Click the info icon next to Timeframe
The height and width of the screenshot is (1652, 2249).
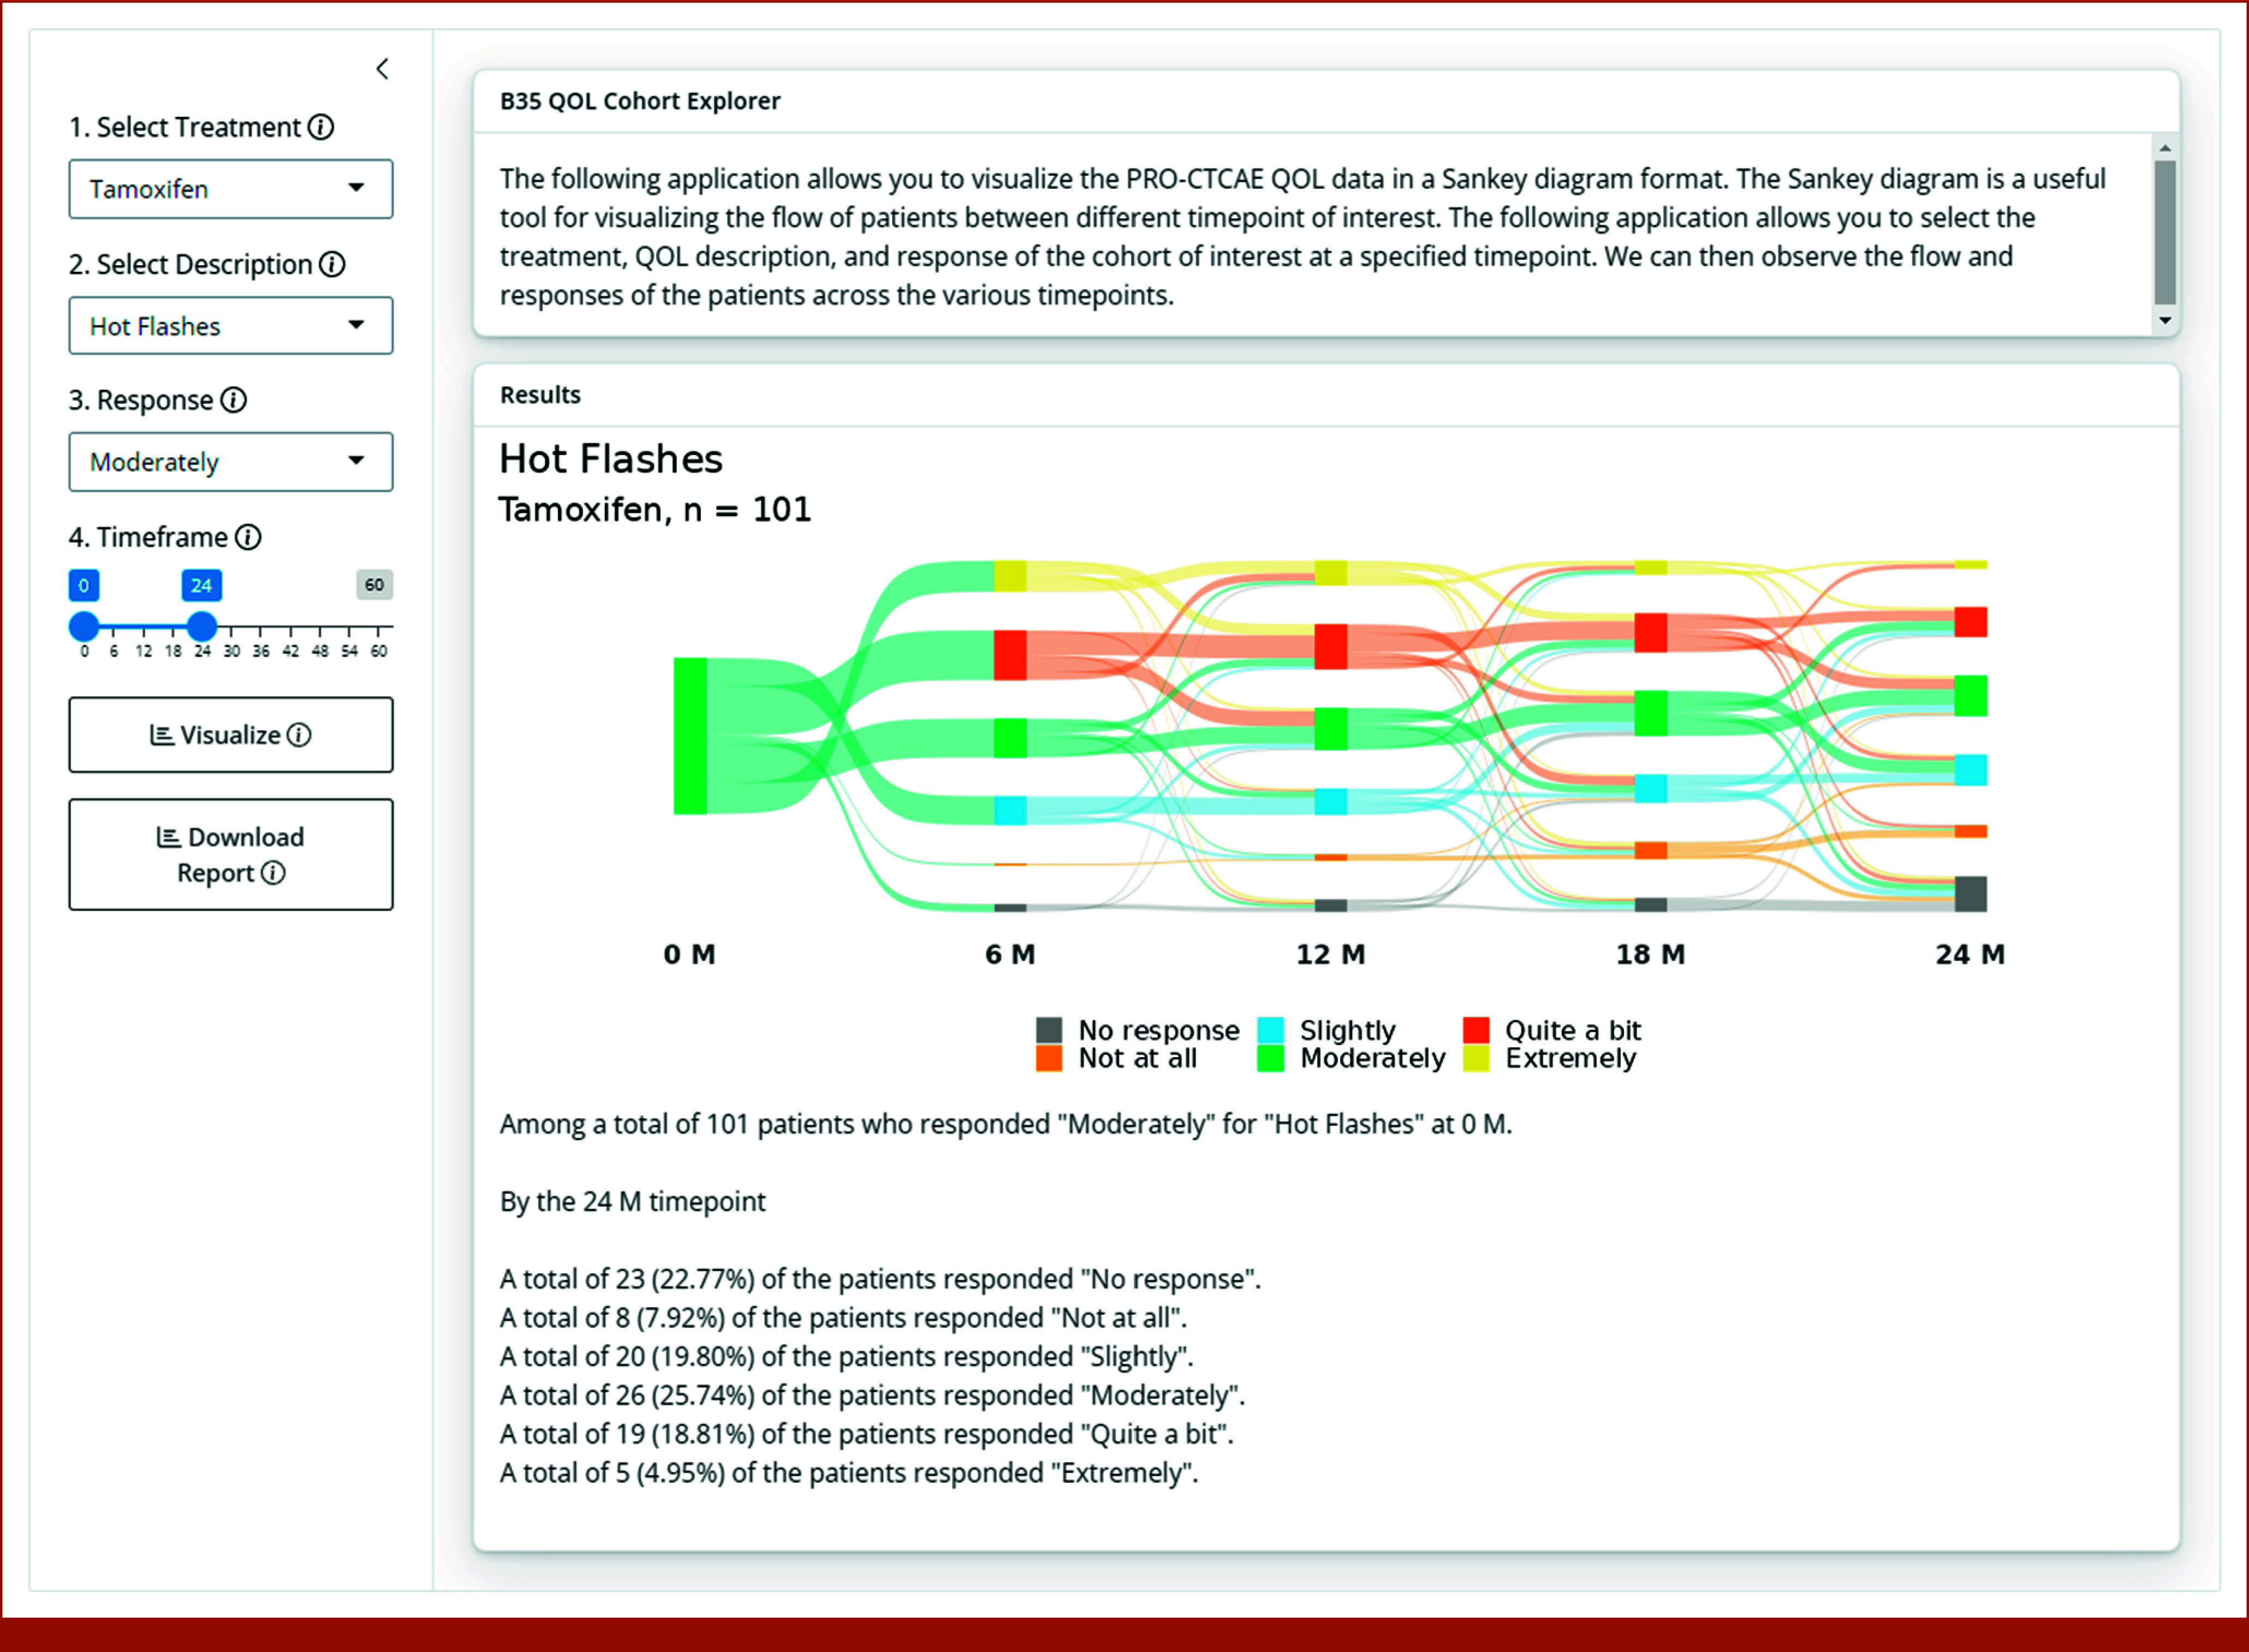coord(248,537)
